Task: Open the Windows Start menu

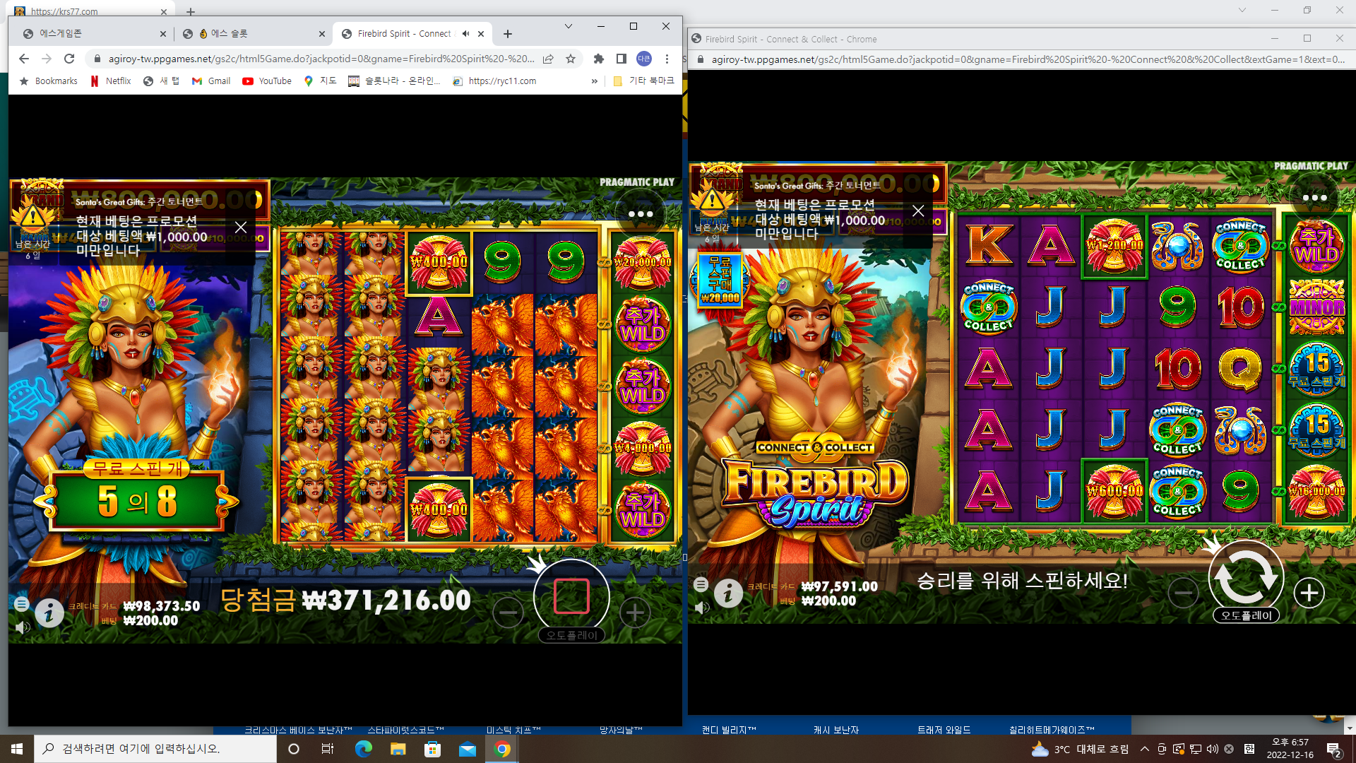Action: (x=17, y=749)
